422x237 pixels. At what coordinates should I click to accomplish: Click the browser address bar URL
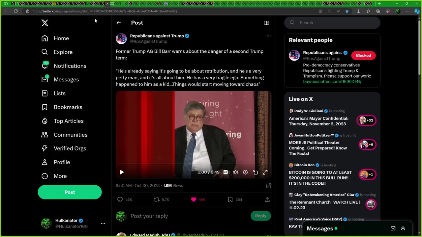tap(105, 11)
